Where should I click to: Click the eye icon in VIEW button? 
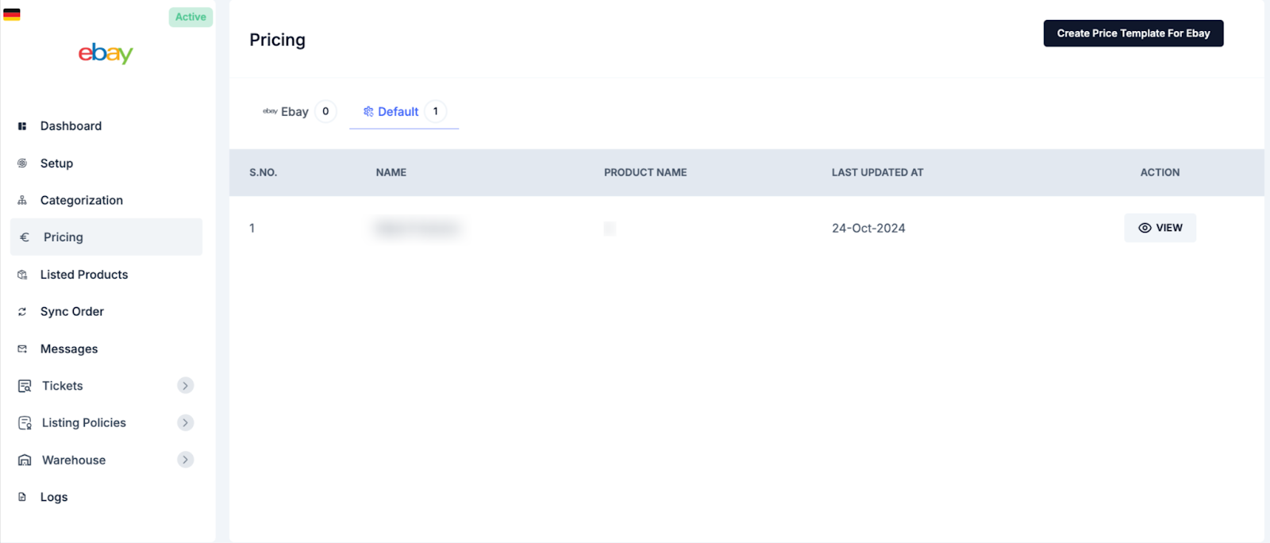point(1145,228)
